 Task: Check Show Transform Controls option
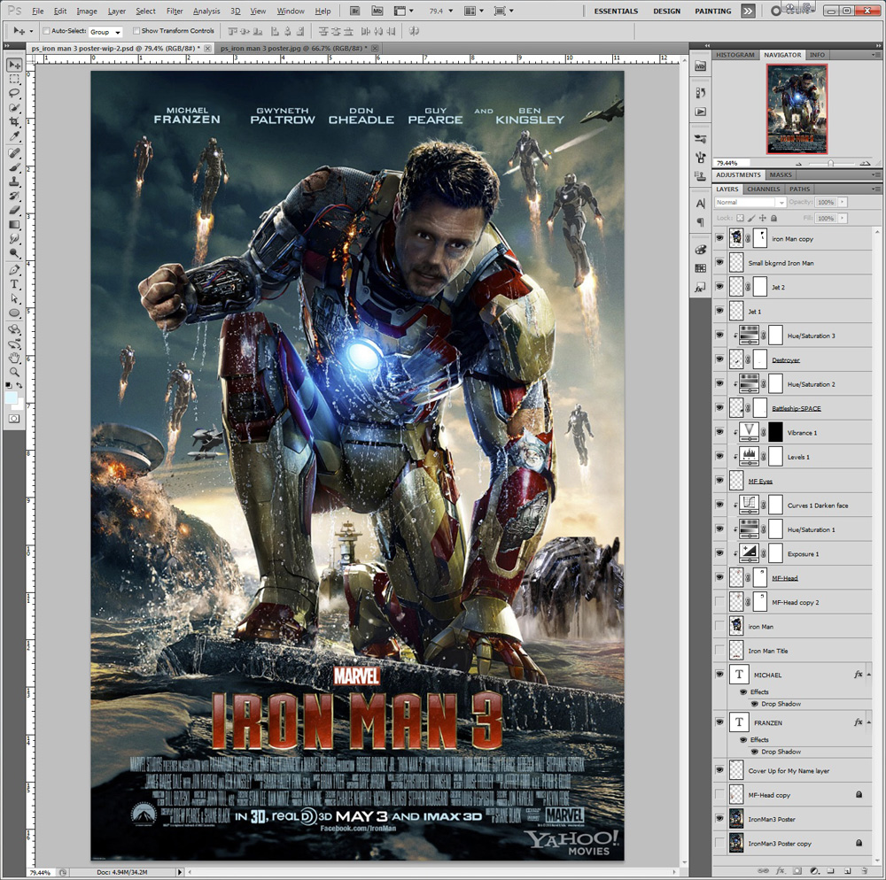pos(136,31)
